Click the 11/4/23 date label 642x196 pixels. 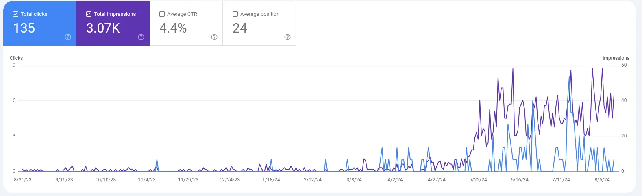(147, 180)
